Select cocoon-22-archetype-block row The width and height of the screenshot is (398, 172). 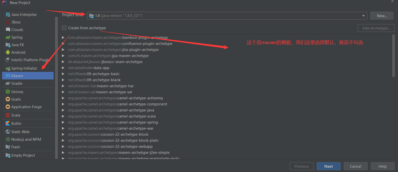(x=226, y=134)
